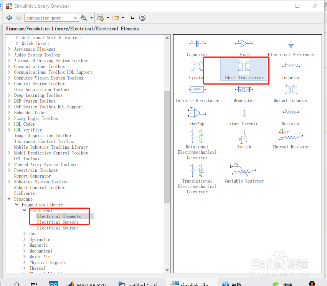Expand the Magnetic library node

25,245
